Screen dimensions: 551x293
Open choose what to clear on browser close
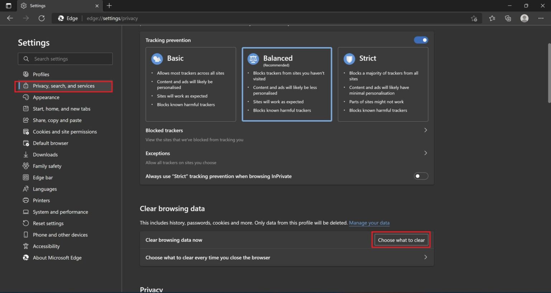pyautogui.click(x=425, y=257)
